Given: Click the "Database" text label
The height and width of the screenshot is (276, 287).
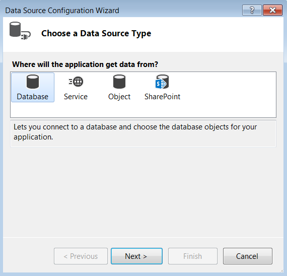Looking at the screenshot, I should (x=33, y=97).
